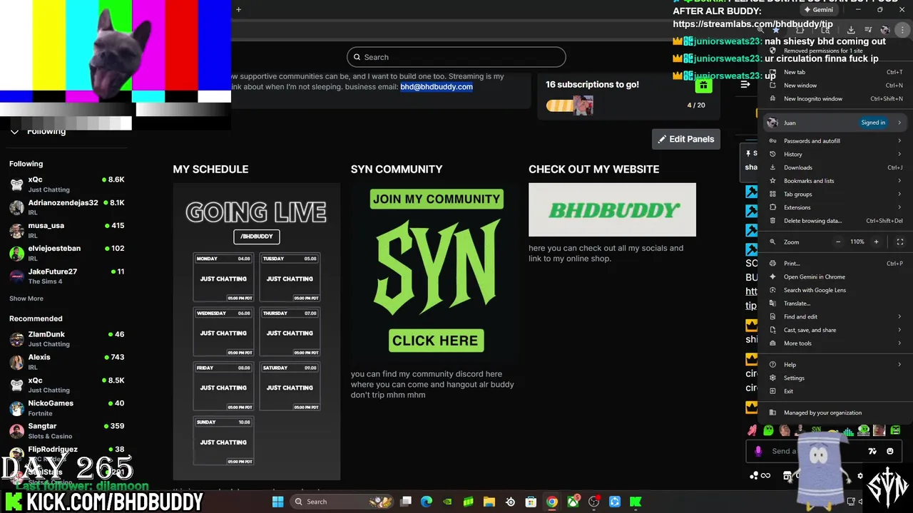Click the Kick search input field
This screenshot has height=513, width=913.
click(456, 57)
